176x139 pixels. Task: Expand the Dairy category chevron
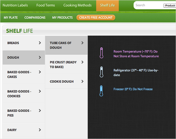click(40, 130)
